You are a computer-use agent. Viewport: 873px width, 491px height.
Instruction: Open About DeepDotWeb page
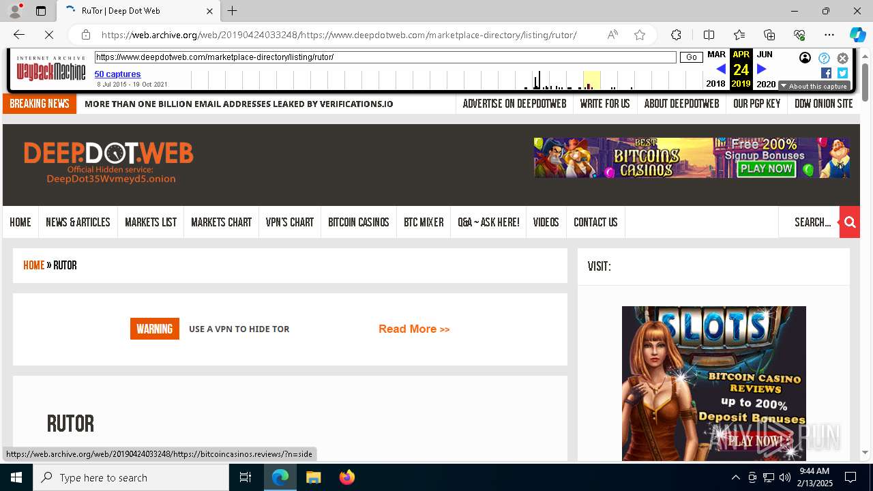tap(681, 104)
